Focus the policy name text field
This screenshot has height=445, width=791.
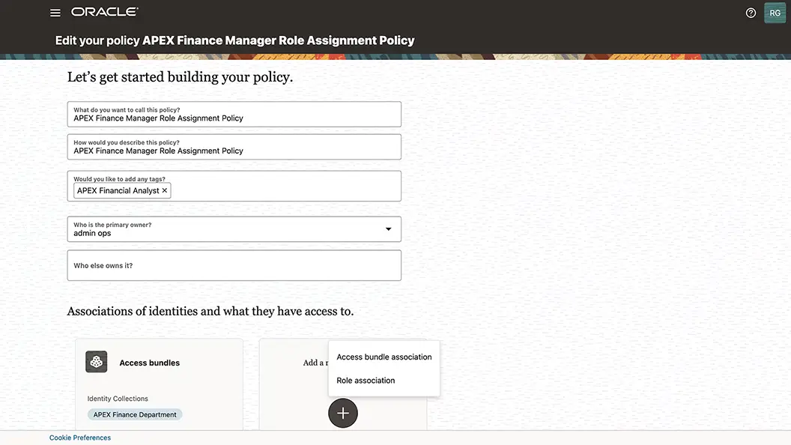coord(234,114)
